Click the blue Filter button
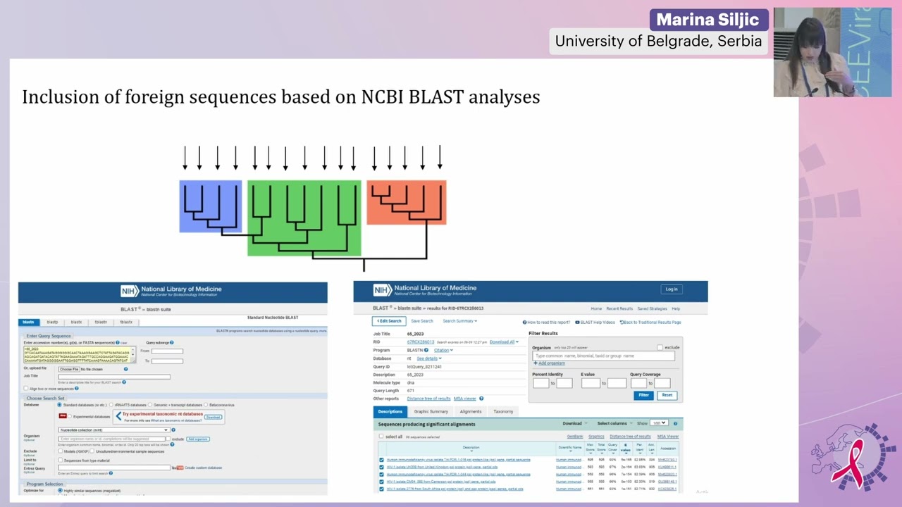902x507 pixels. (643, 395)
